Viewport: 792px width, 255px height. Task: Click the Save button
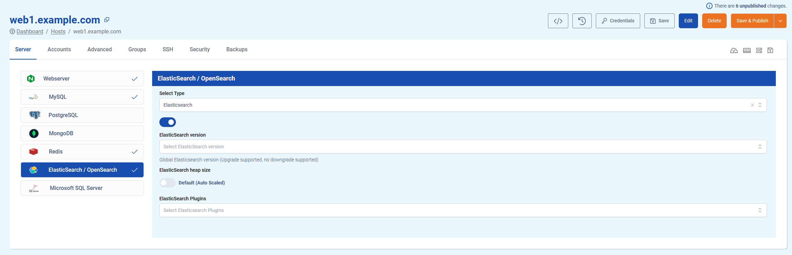point(659,21)
